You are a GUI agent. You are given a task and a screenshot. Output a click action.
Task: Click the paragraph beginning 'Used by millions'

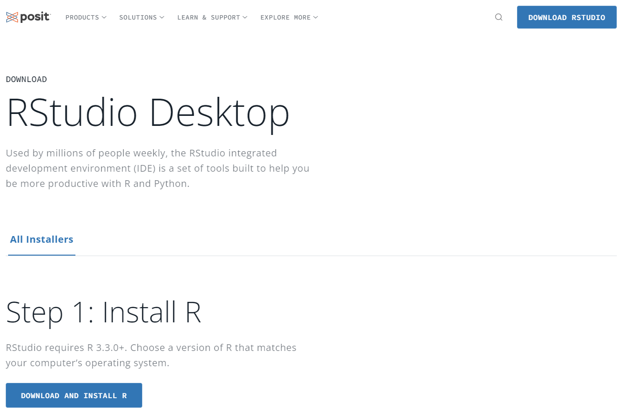tap(158, 168)
